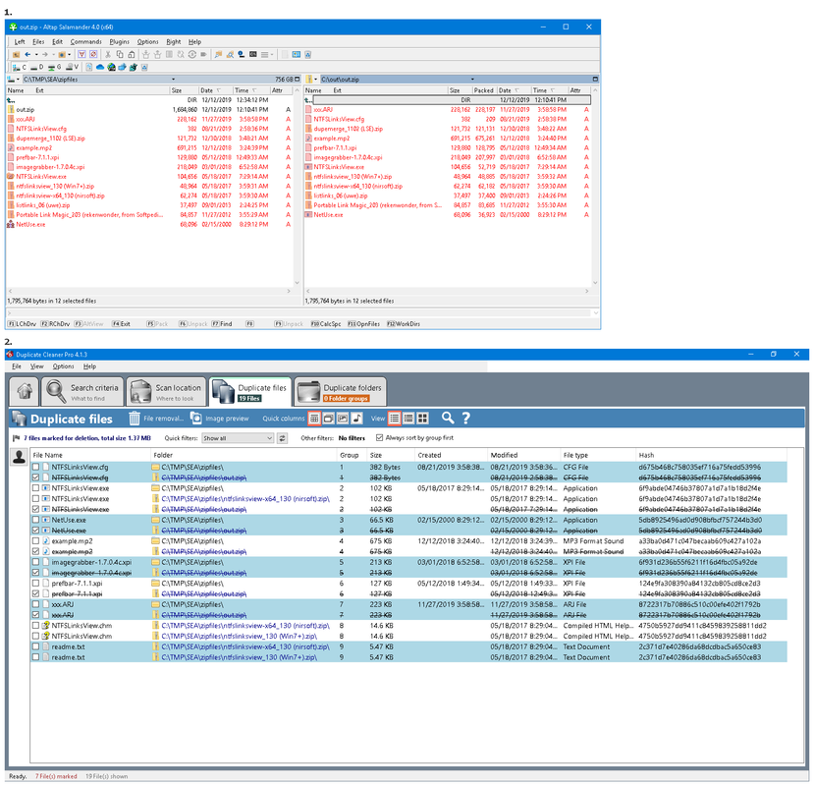The width and height of the screenshot is (814, 786).
Task: Click the Image preview icon in Duplicate Cleaner
Action: click(195, 419)
